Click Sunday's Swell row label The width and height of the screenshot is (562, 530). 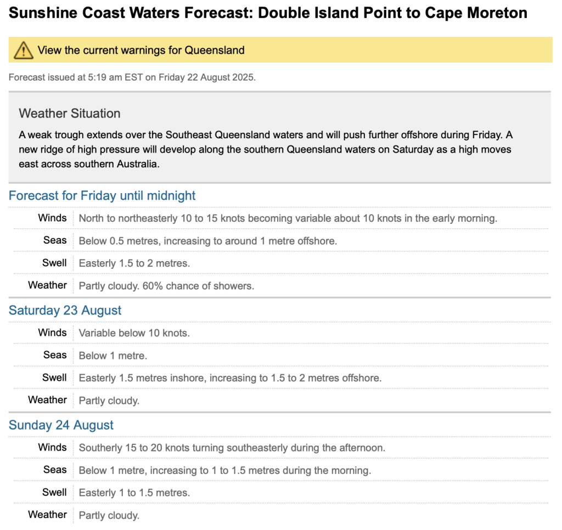tap(54, 492)
